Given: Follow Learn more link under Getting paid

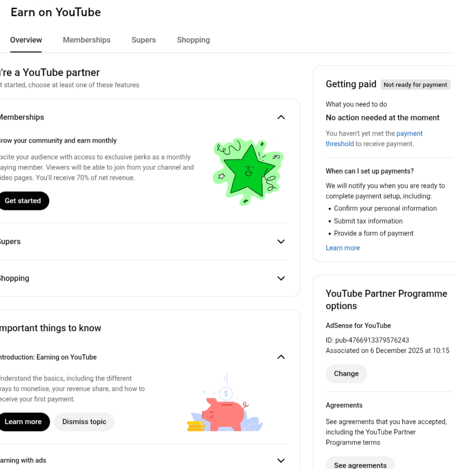Looking at the screenshot, I should [342, 248].
